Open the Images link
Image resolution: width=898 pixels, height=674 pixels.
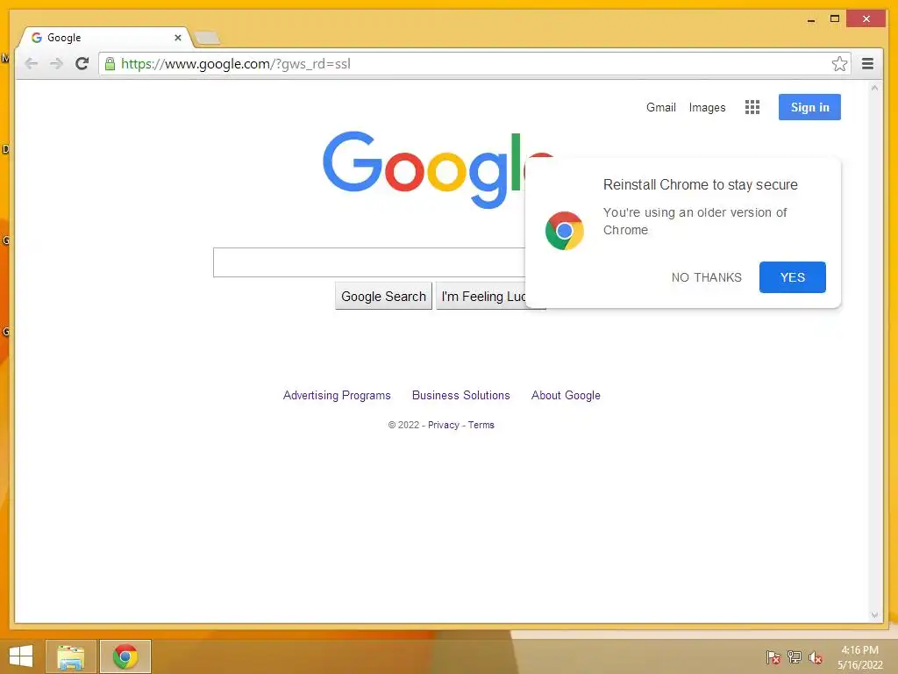(x=708, y=107)
